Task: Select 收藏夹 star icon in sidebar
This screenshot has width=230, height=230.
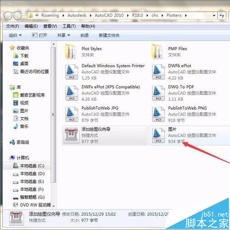Action: pos(12,48)
